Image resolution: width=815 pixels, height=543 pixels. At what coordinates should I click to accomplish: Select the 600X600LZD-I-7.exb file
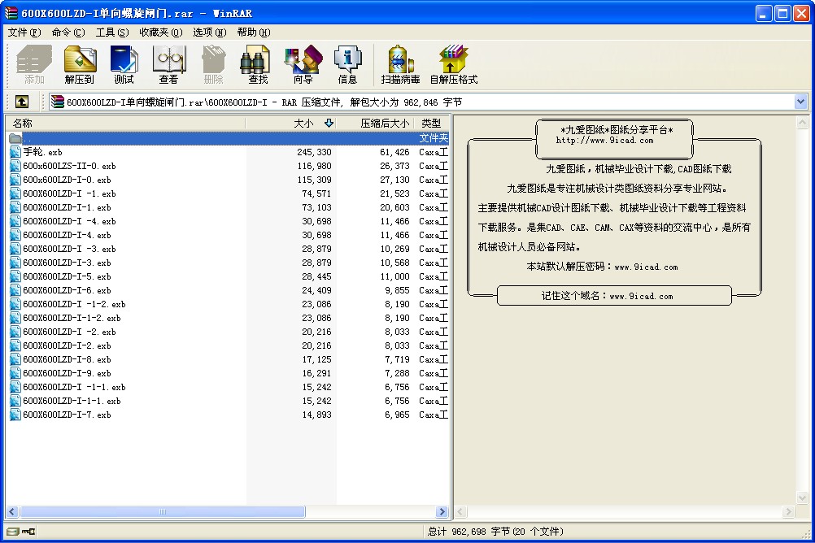pos(228,415)
